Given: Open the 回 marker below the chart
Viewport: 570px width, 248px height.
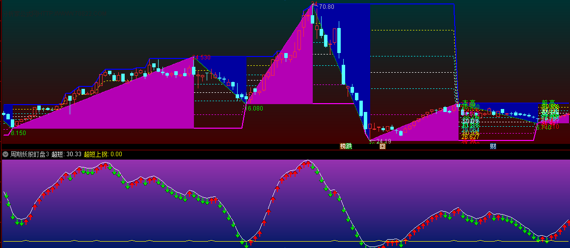Looking at the screenshot, I should tap(382, 146).
